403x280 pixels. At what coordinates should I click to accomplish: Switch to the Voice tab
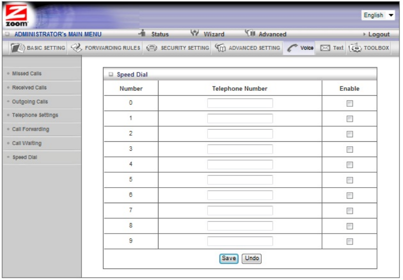point(299,48)
